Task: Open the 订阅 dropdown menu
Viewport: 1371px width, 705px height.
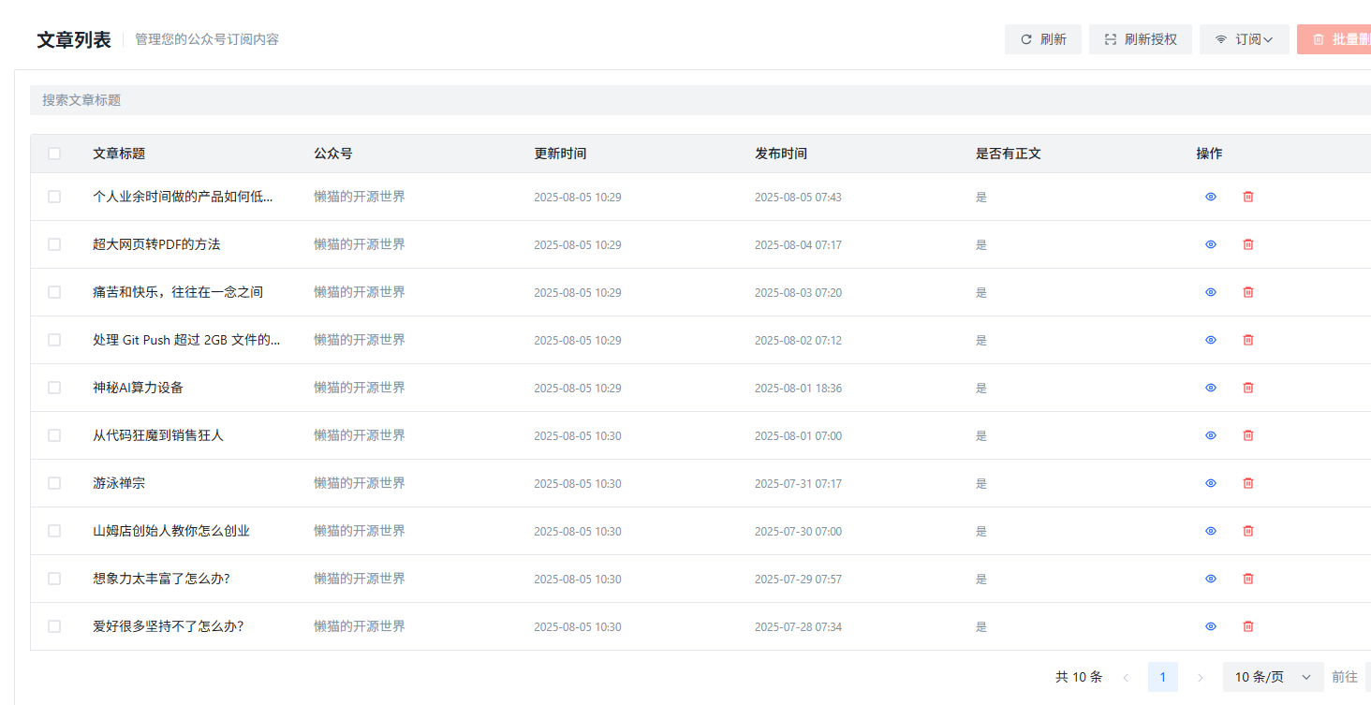Action: click(x=1245, y=39)
